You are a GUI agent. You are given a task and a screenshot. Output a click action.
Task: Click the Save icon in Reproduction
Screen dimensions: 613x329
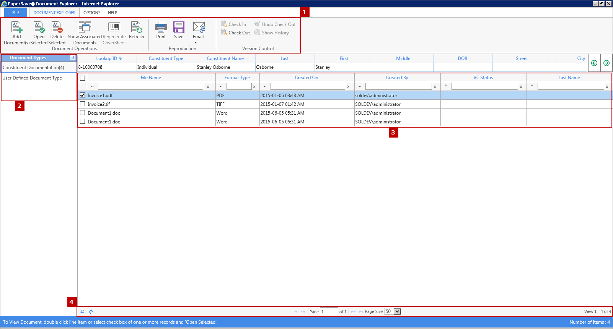pos(179,27)
